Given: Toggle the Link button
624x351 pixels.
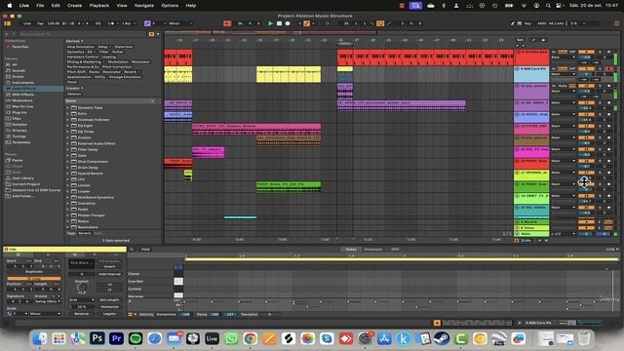Looking at the screenshot, I should 27,23.
